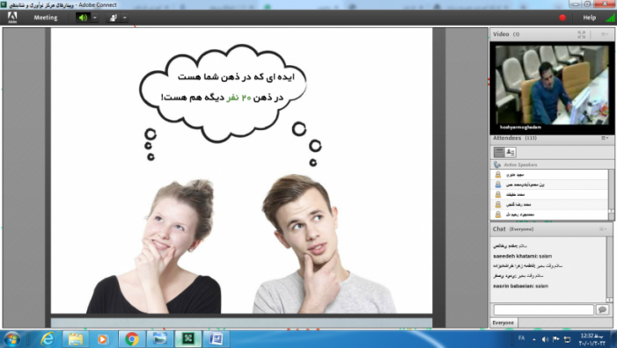The height and width of the screenshot is (348, 617).
Task: Select the Everyone chat tab
Action: 503,323
